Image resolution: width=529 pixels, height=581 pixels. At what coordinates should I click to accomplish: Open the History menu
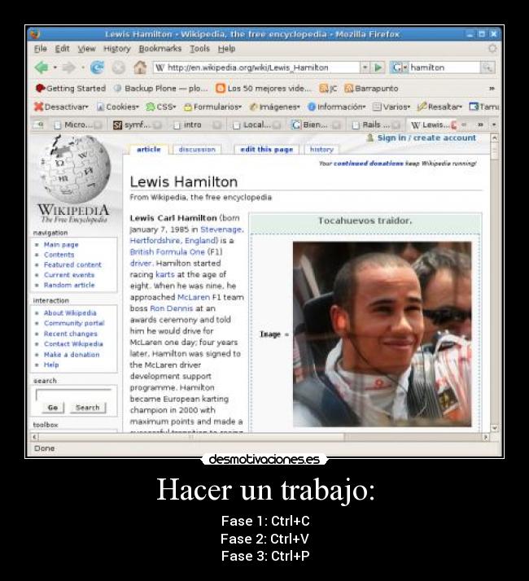116,49
